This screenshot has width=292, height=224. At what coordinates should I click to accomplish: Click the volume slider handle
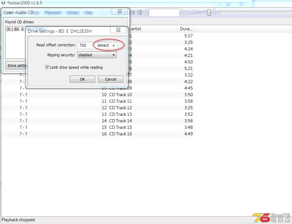click(x=209, y=13)
